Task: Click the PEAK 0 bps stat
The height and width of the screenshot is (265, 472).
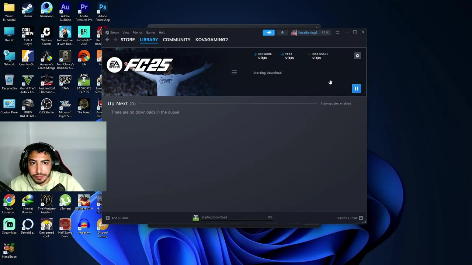Action: (x=287, y=56)
